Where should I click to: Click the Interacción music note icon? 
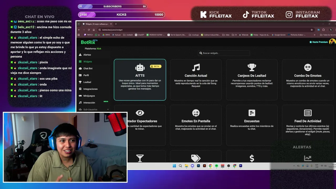tap(80, 102)
